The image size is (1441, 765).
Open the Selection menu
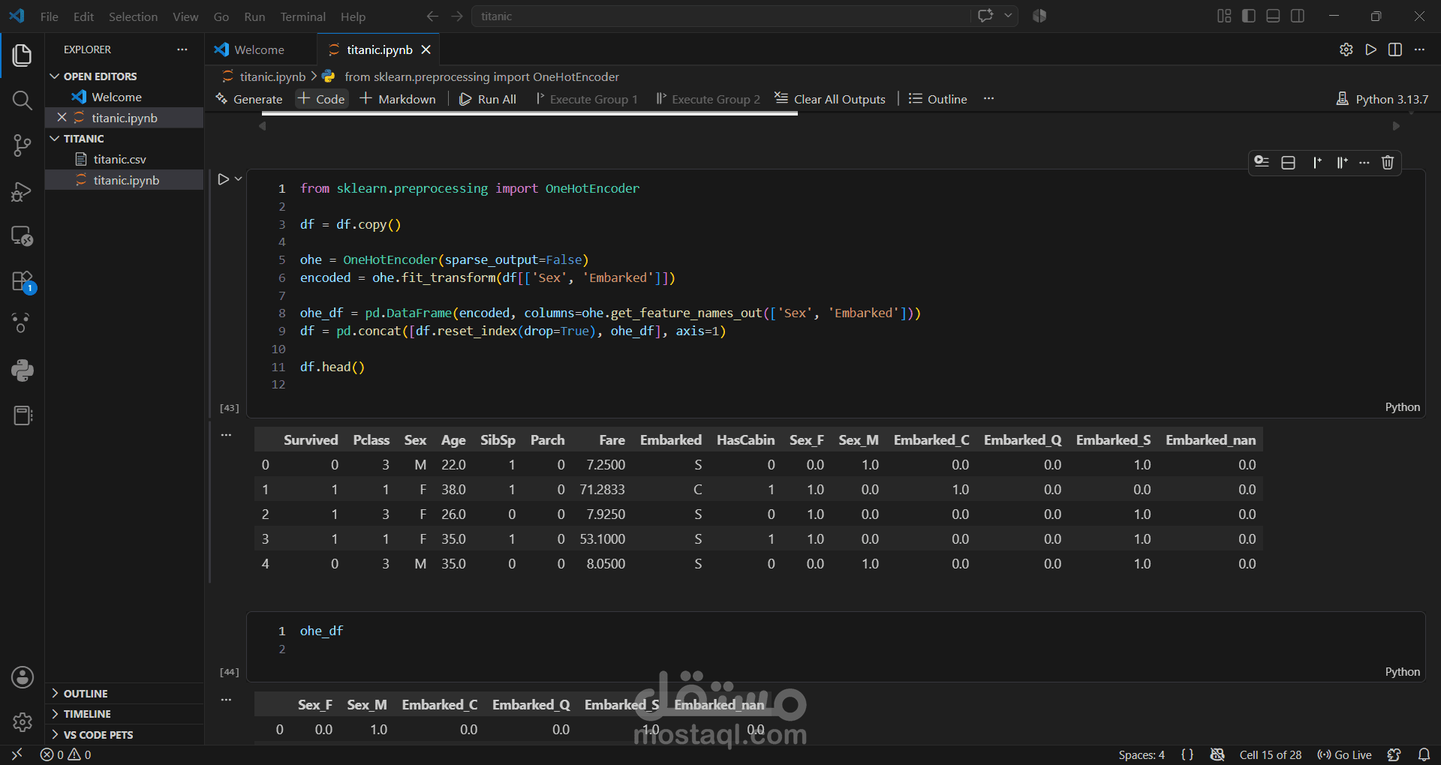click(x=133, y=16)
